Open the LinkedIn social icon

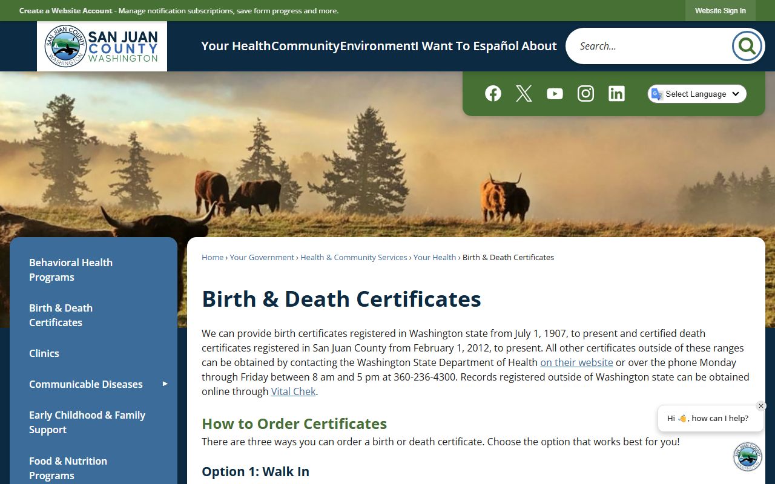point(616,93)
